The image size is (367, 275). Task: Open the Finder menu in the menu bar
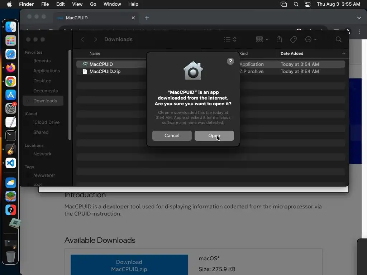[x=26, y=4]
